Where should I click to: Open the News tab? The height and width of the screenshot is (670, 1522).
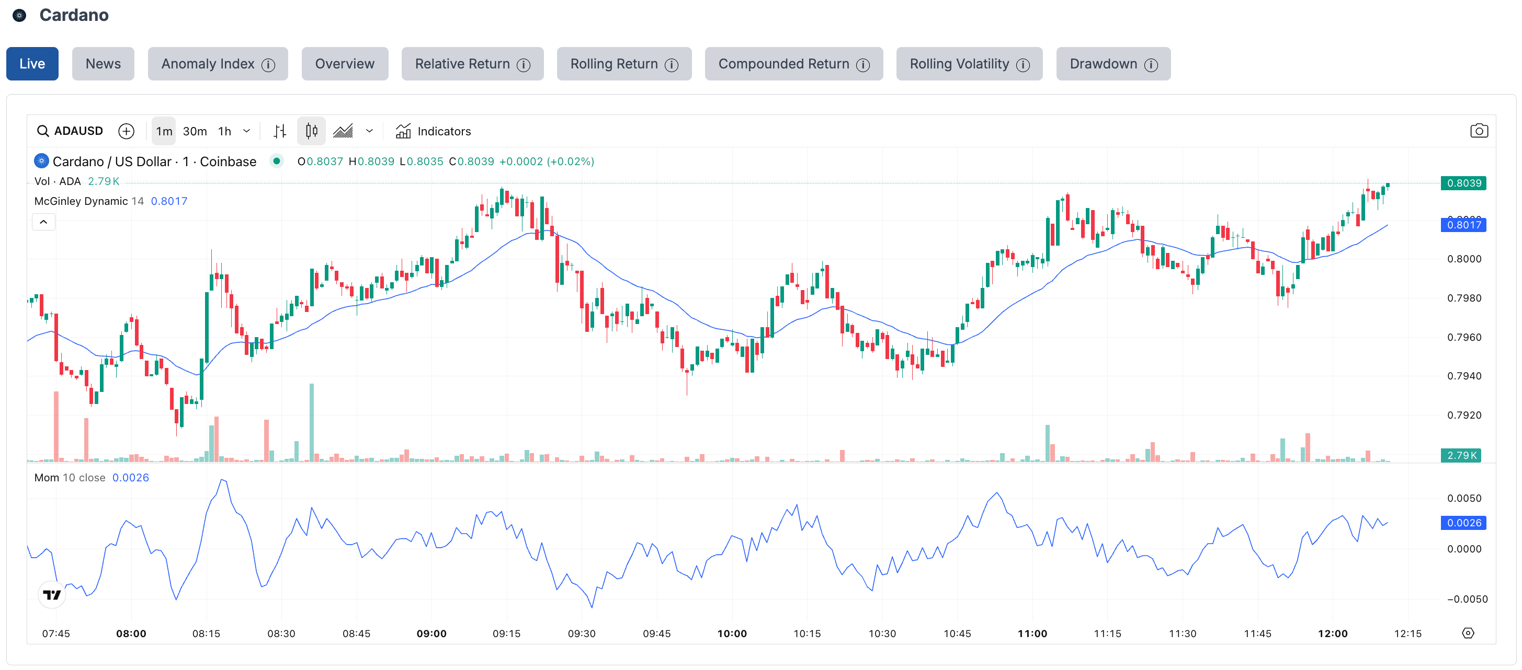(103, 64)
